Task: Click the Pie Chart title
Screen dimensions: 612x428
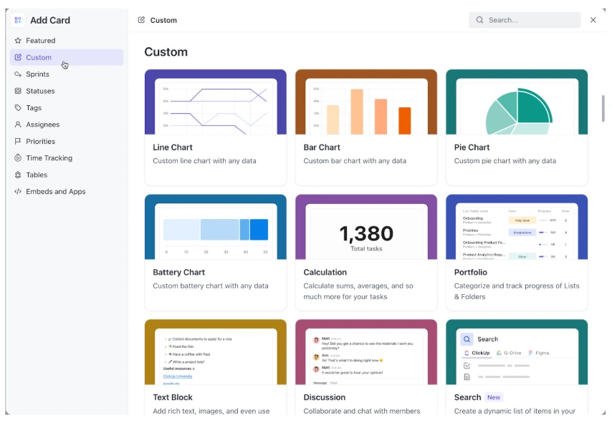Action: tap(472, 147)
